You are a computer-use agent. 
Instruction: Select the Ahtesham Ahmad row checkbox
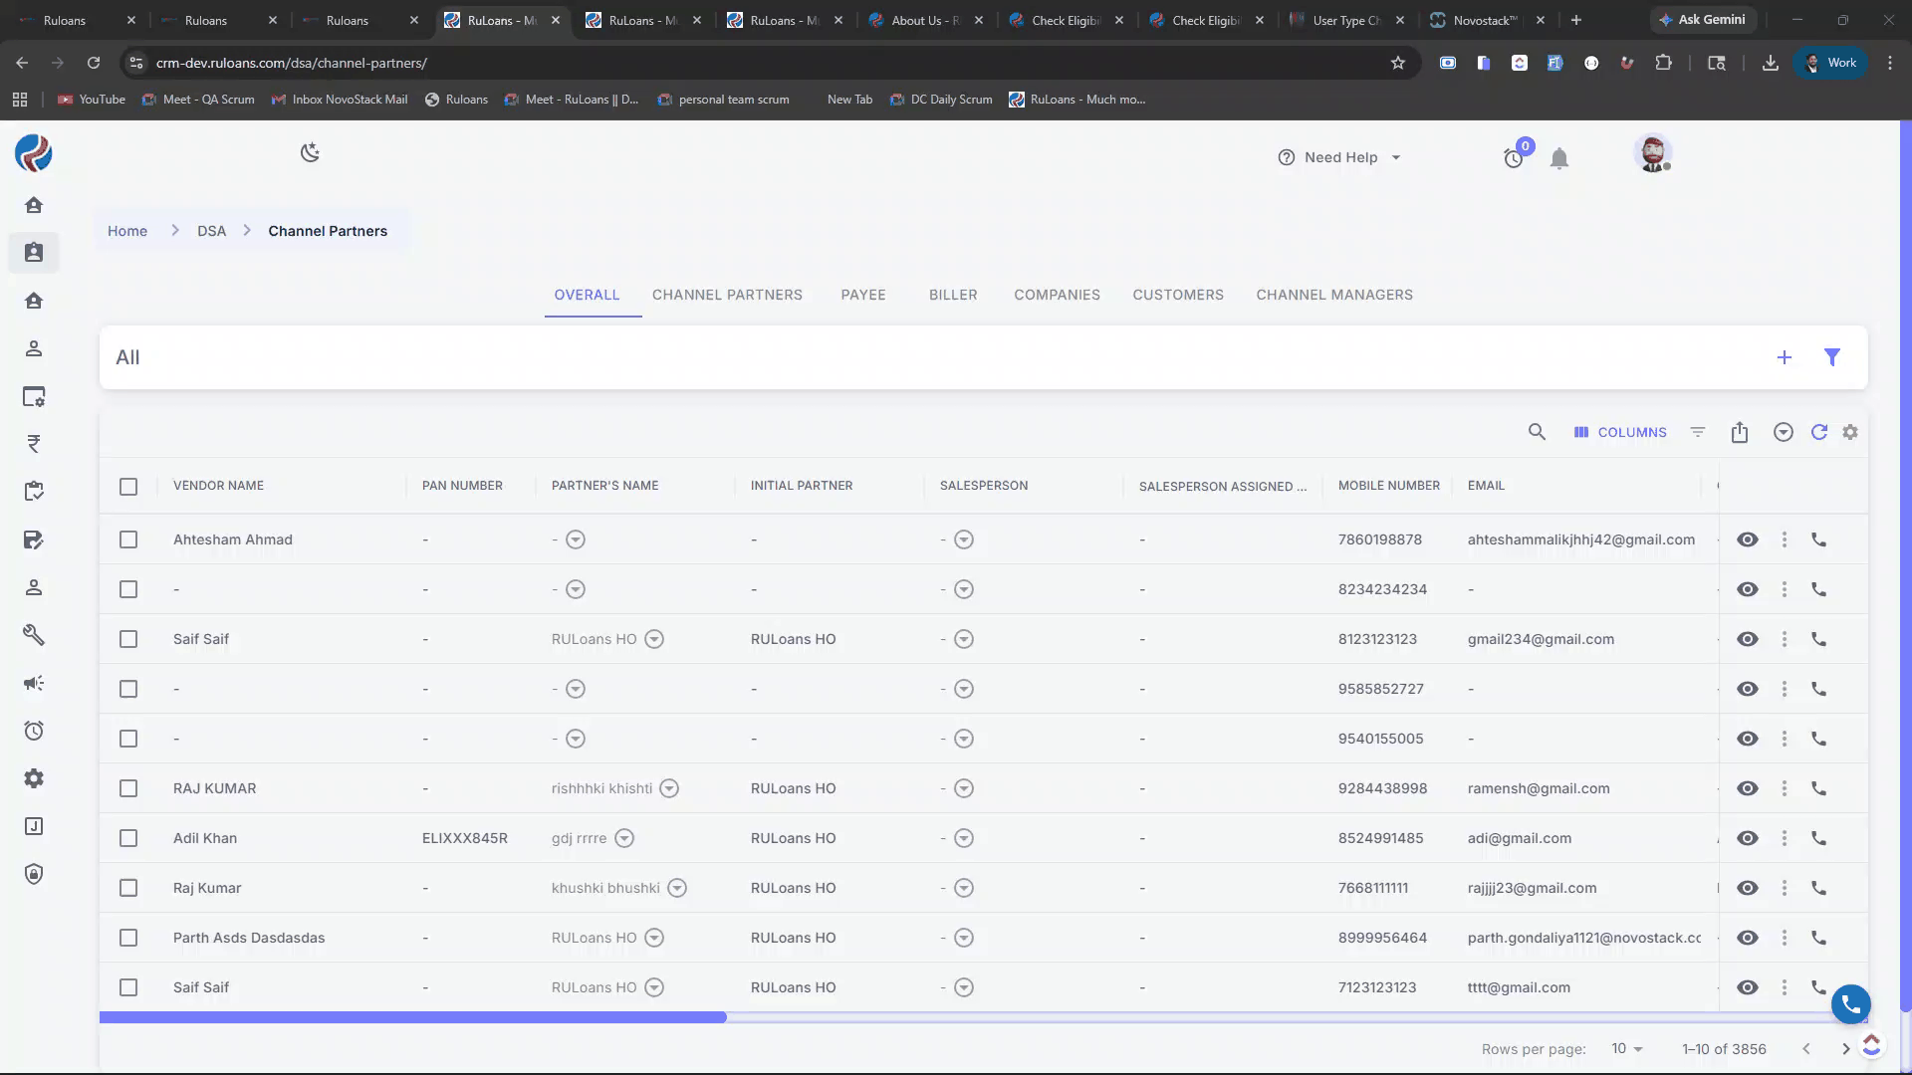[x=128, y=539]
